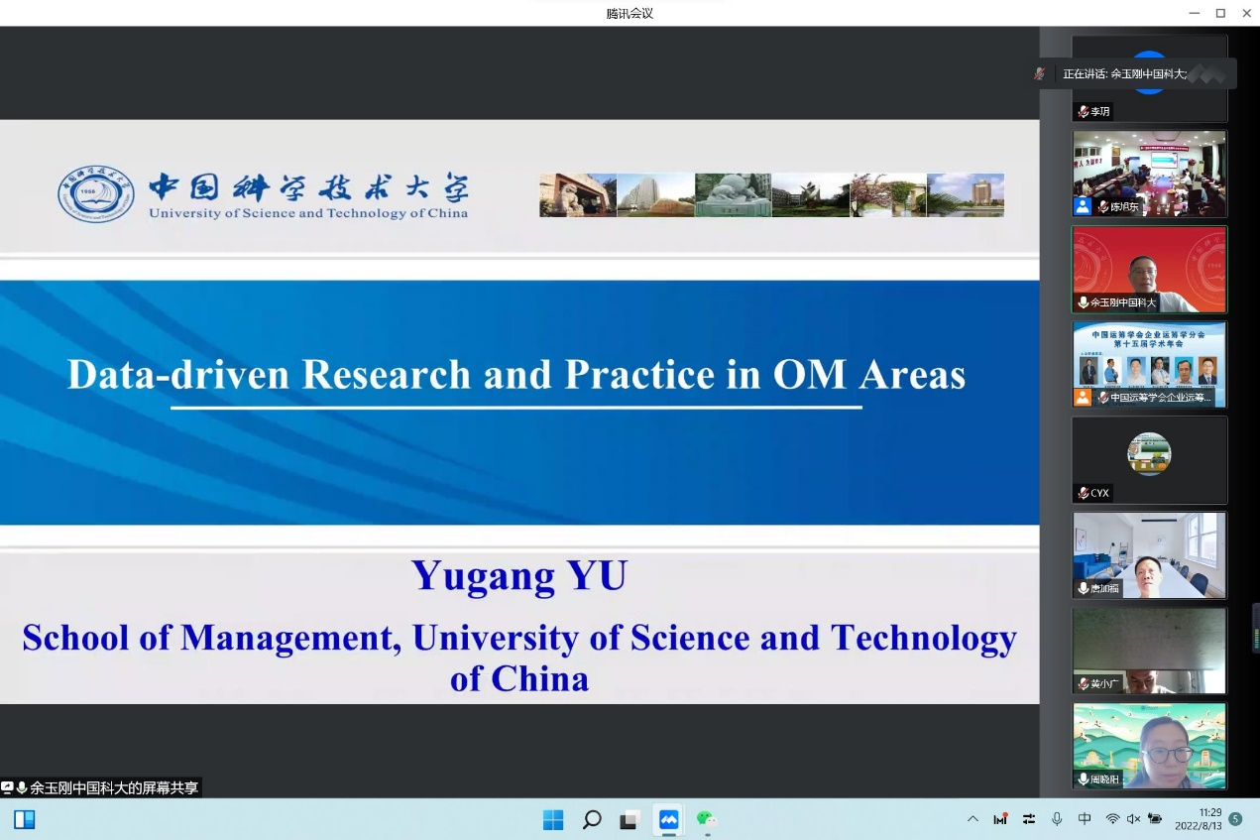Select 陈旭东 conference room video tile
The height and width of the screenshot is (840, 1260).
point(1150,174)
